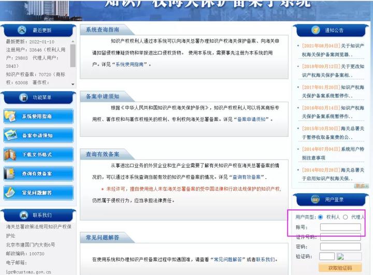Click the scroll-up arrow in 最近更新 panel
Screen dimensions: 373x275
(x=73, y=41)
